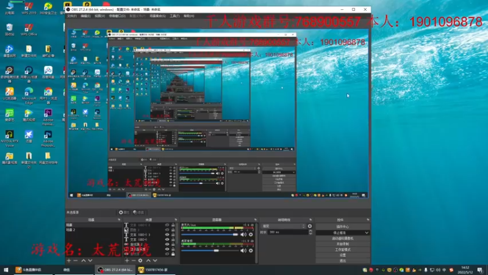
Task: Click 启动虚拟摄像机 button
Action: (x=343, y=238)
